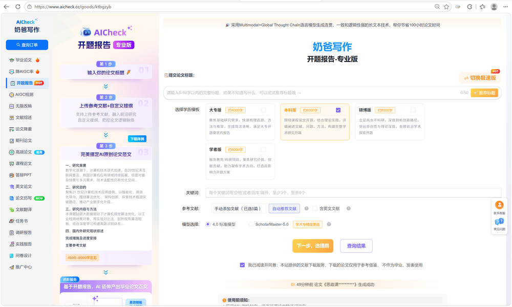Click the 期刊论文 sidebar icon
This screenshot has width=512, height=307.
pos(11,141)
